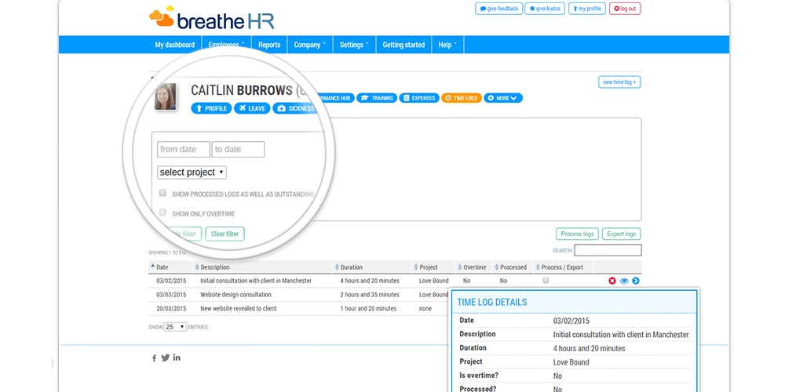Click 'Initial consultation with client in Manchester' table cell

click(256, 281)
